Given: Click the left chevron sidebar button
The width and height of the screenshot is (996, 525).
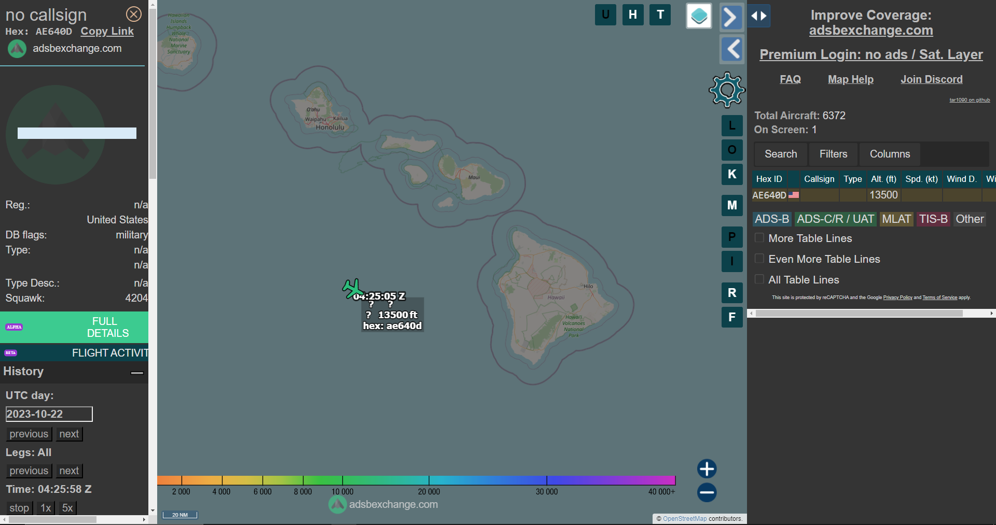Looking at the screenshot, I should click(x=732, y=50).
